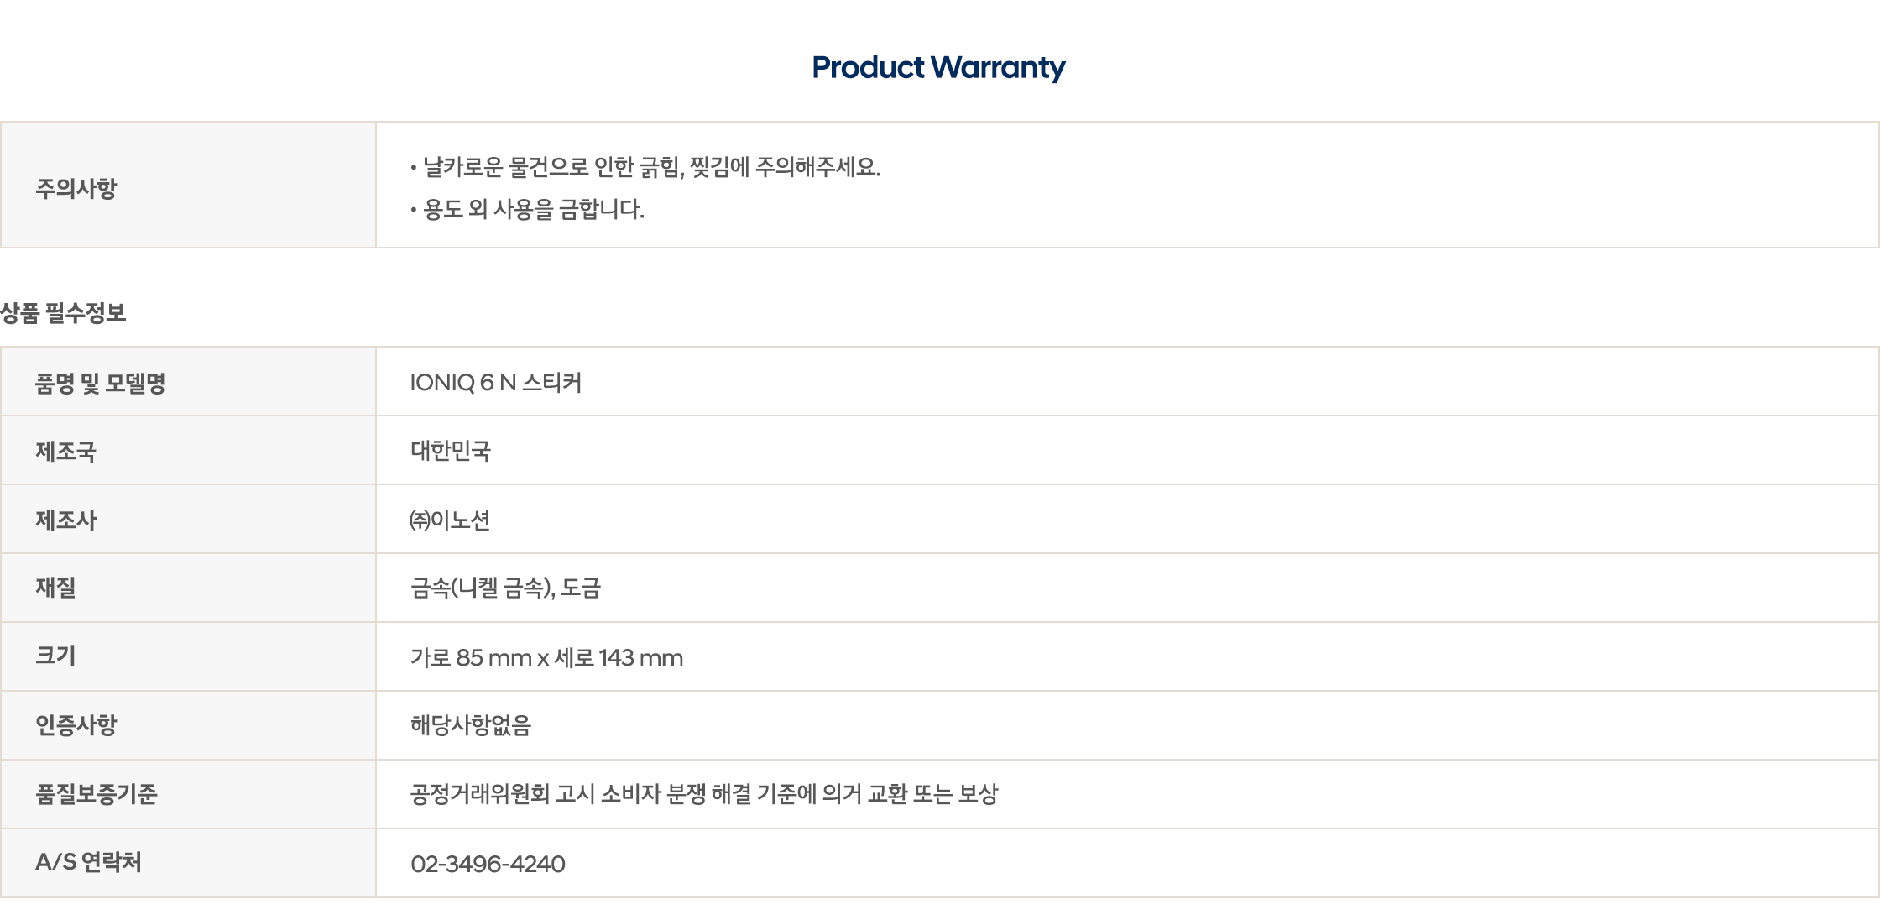Click the Product Warranty heading
Viewport: 1880px width, 920px height.
pyautogui.click(x=938, y=67)
